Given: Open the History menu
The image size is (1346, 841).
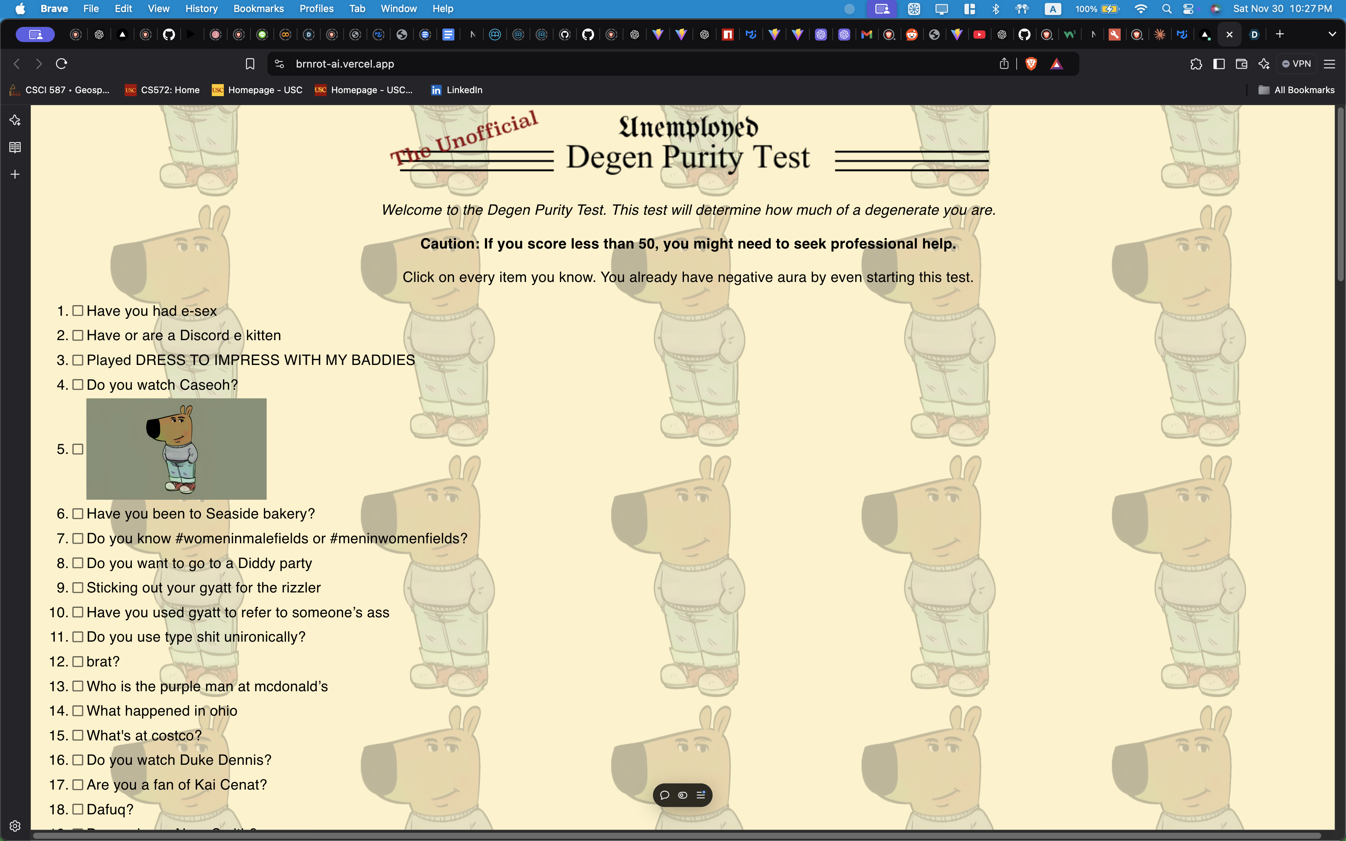Looking at the screenshot, I should point(201,8).
